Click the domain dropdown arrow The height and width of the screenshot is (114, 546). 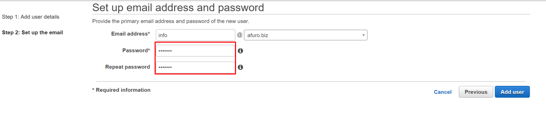coord(363,35)
